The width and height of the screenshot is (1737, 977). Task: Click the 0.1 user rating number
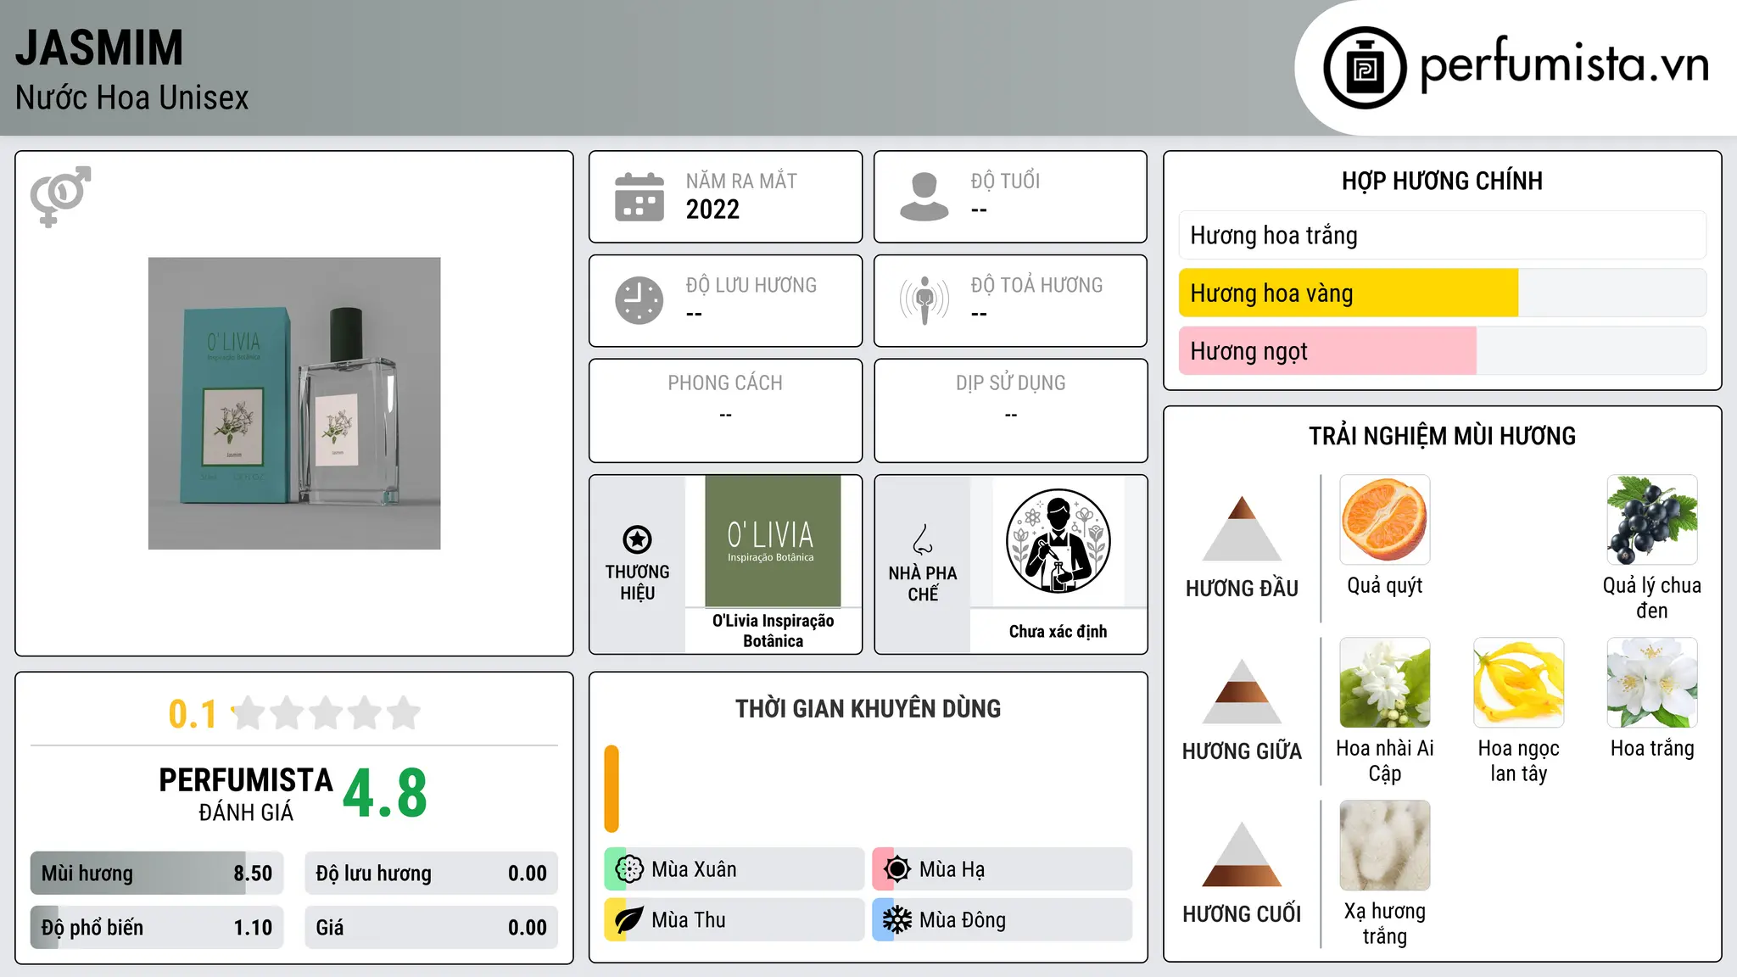tap(193, 714)
